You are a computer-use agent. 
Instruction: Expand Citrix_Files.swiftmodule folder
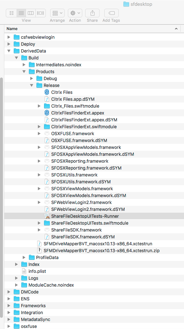[39, 106]
